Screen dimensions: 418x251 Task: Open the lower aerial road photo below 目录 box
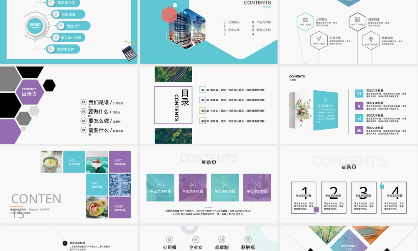click(173, 136)
